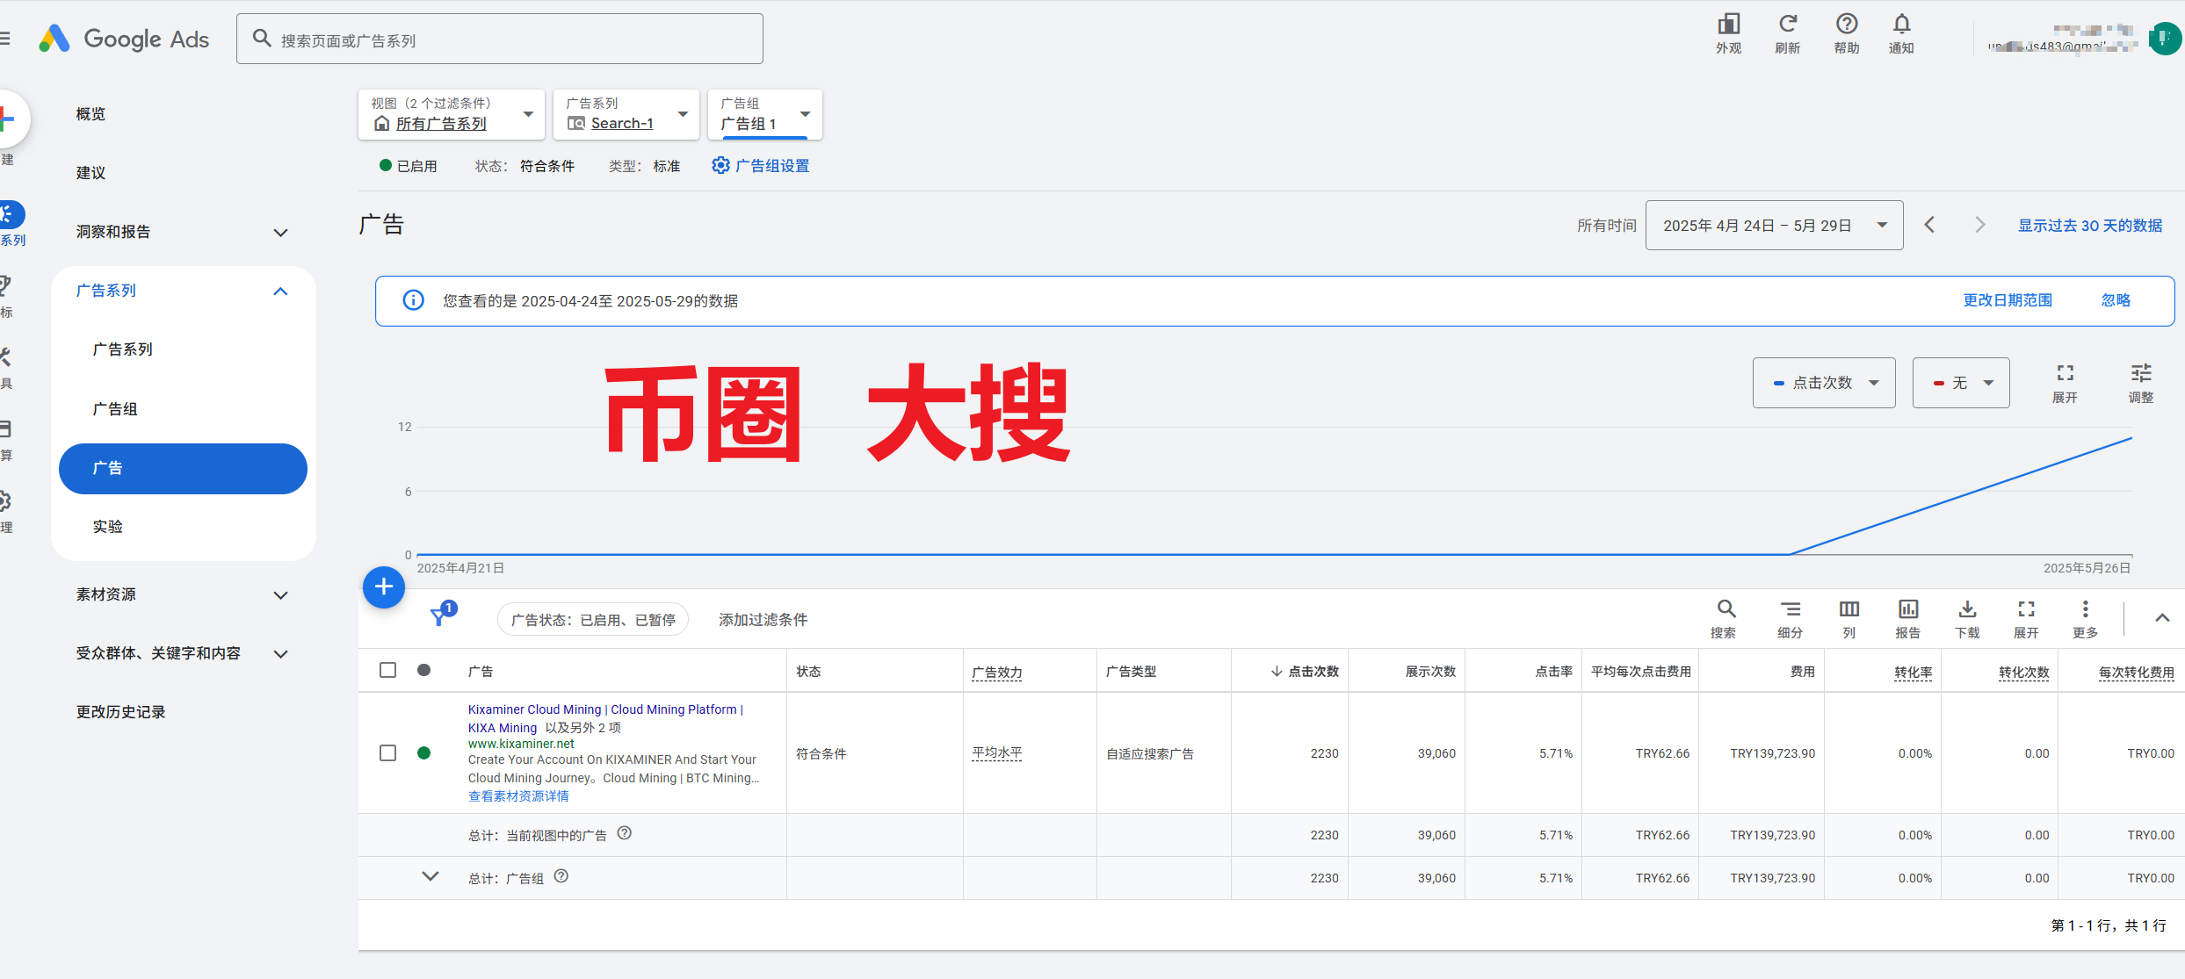Select 广告系列 sub-item in sidebar

122,349
